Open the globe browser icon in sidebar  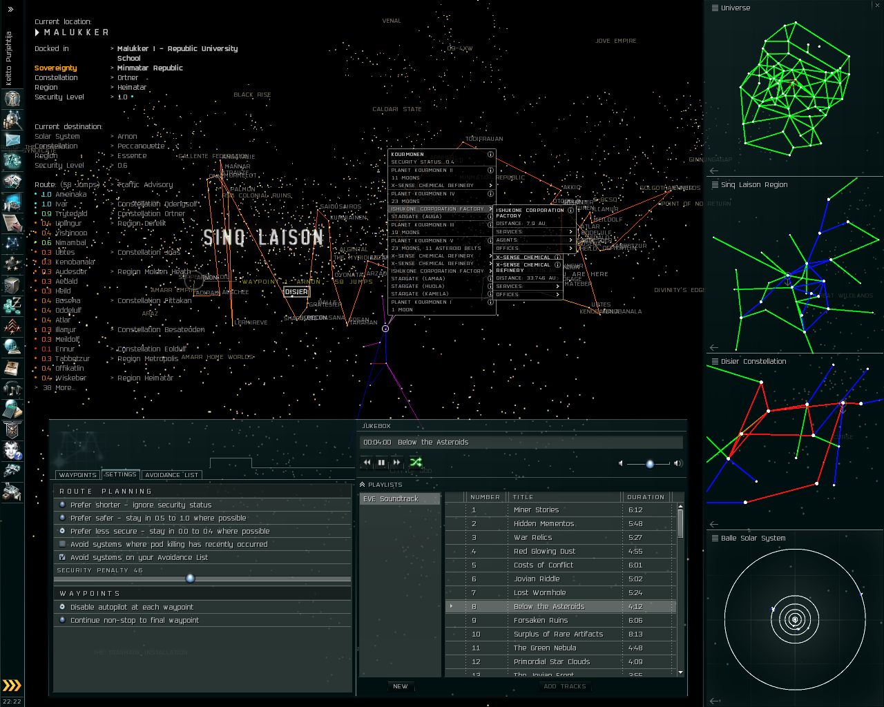point(12,347)
